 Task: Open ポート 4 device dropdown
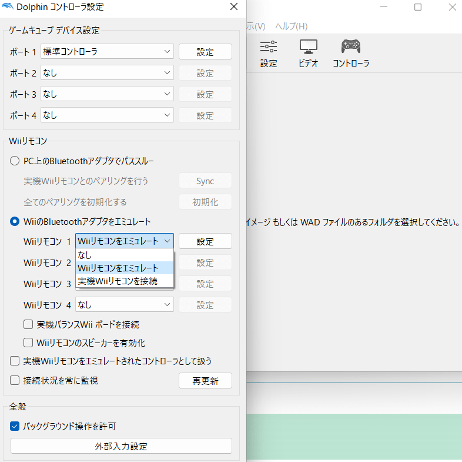(x=107, y=115)
